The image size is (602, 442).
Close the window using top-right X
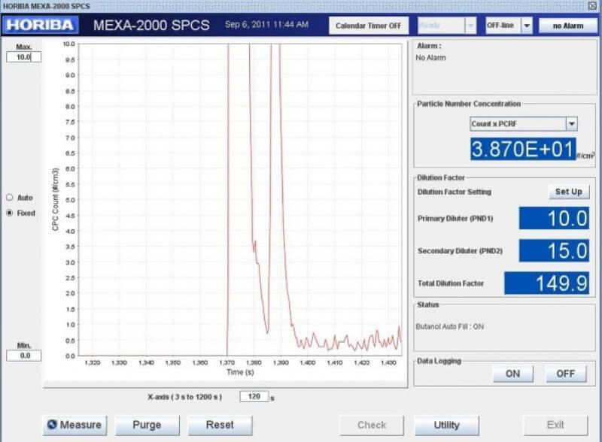(x=592, y=6)
